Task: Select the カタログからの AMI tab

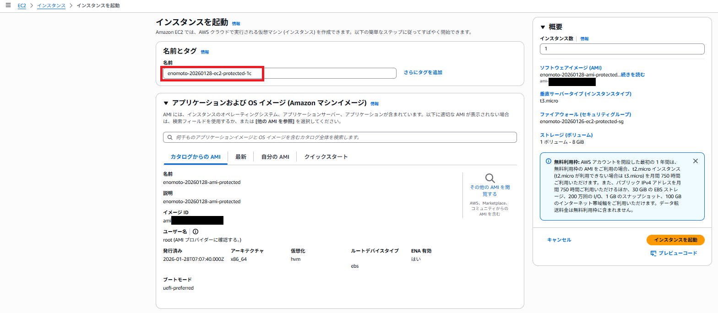Action: [x=196, y=157]
